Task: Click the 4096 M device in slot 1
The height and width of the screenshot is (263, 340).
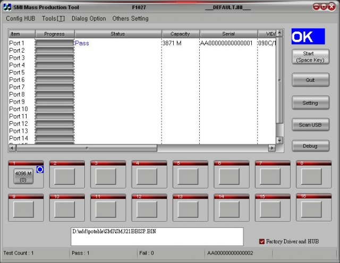Action: (23, 176)
